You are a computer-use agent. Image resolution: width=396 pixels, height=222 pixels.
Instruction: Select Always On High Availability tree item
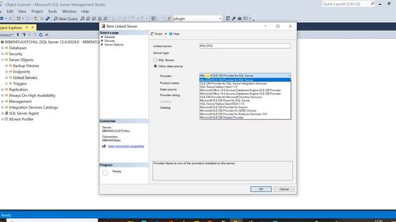[32, 96]
